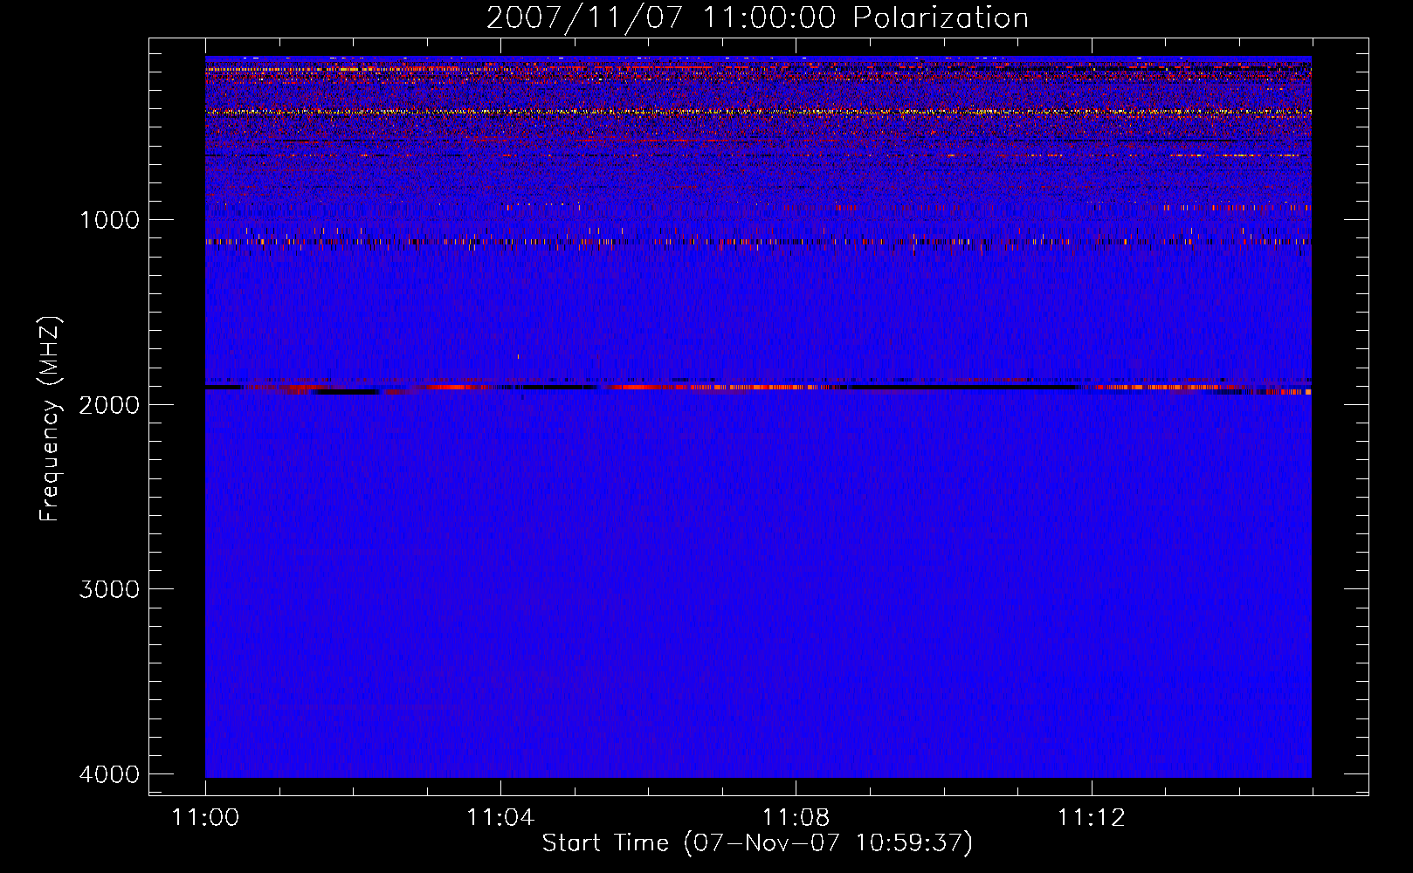Click the plot title '2007/11/07 11:00:00 Polarization'
This screenshot has height=873, width=1413.
tap(757, 18)
